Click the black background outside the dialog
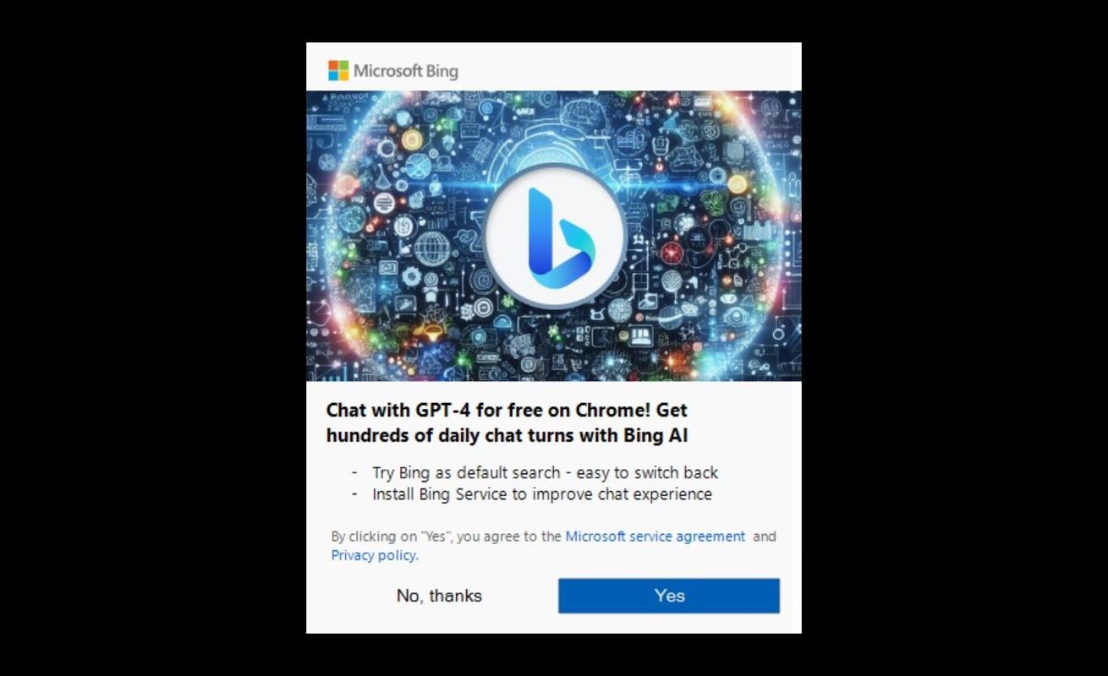 click(x=152, y=338)
